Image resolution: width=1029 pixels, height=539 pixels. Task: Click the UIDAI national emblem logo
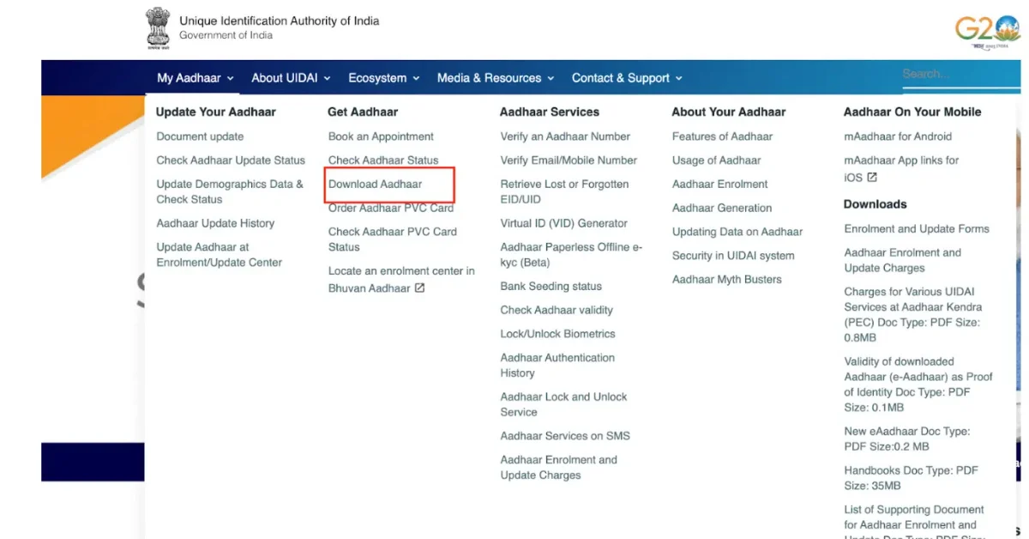(158, 27)
